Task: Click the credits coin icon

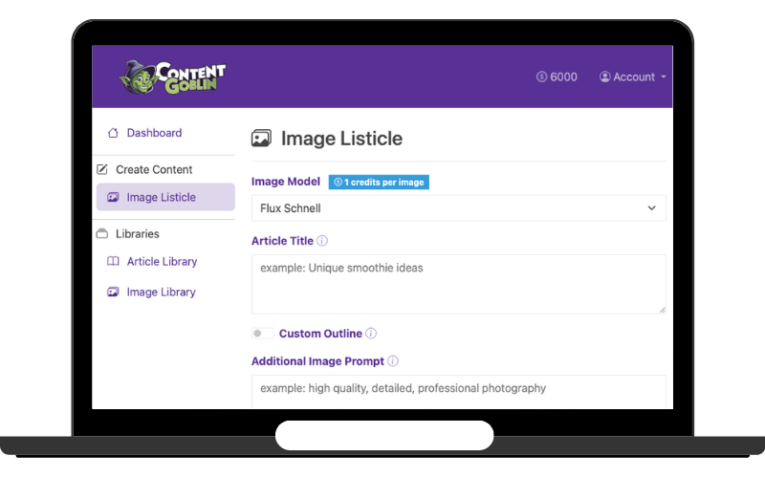Action: (541, 77)
